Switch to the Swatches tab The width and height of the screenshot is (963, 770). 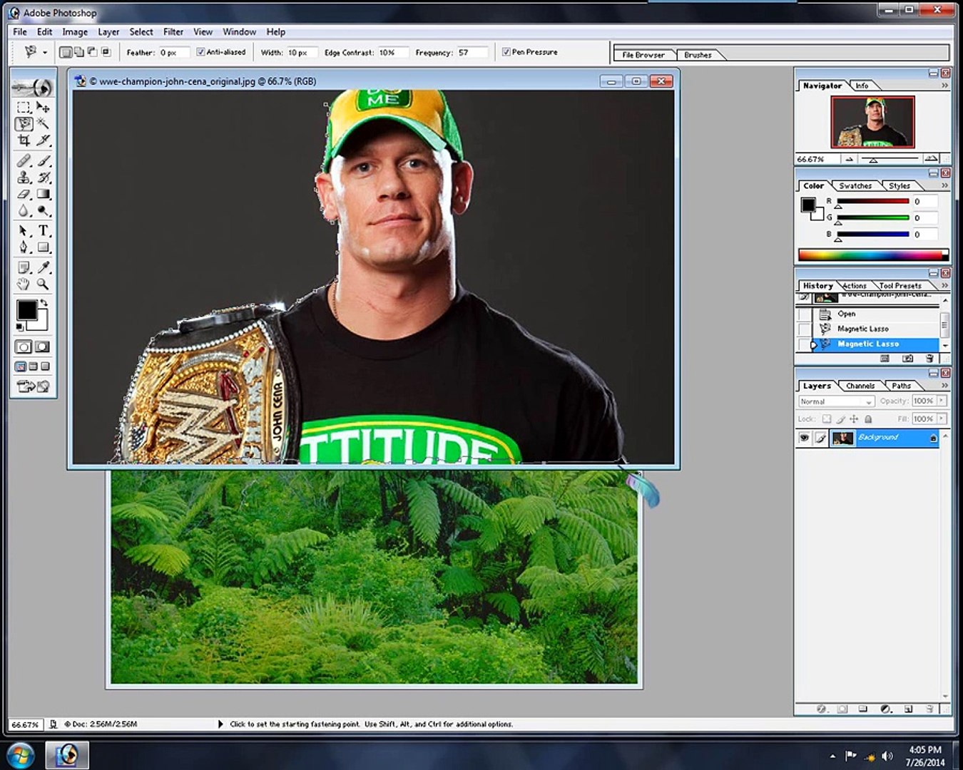(x=855, y=186)
